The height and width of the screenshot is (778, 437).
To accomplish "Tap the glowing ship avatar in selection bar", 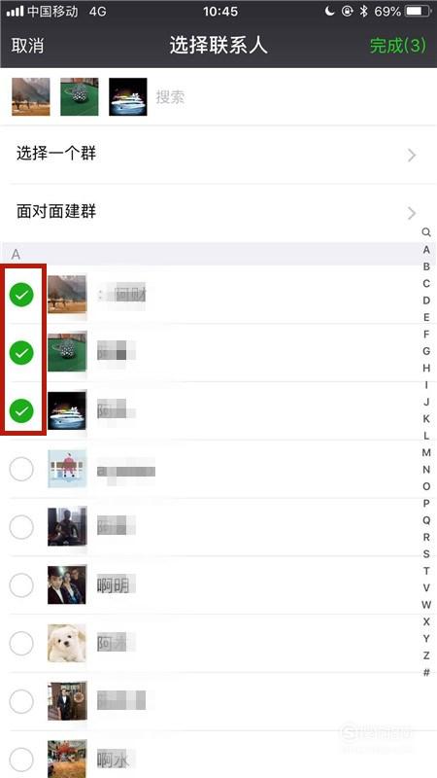I will 128,96.
